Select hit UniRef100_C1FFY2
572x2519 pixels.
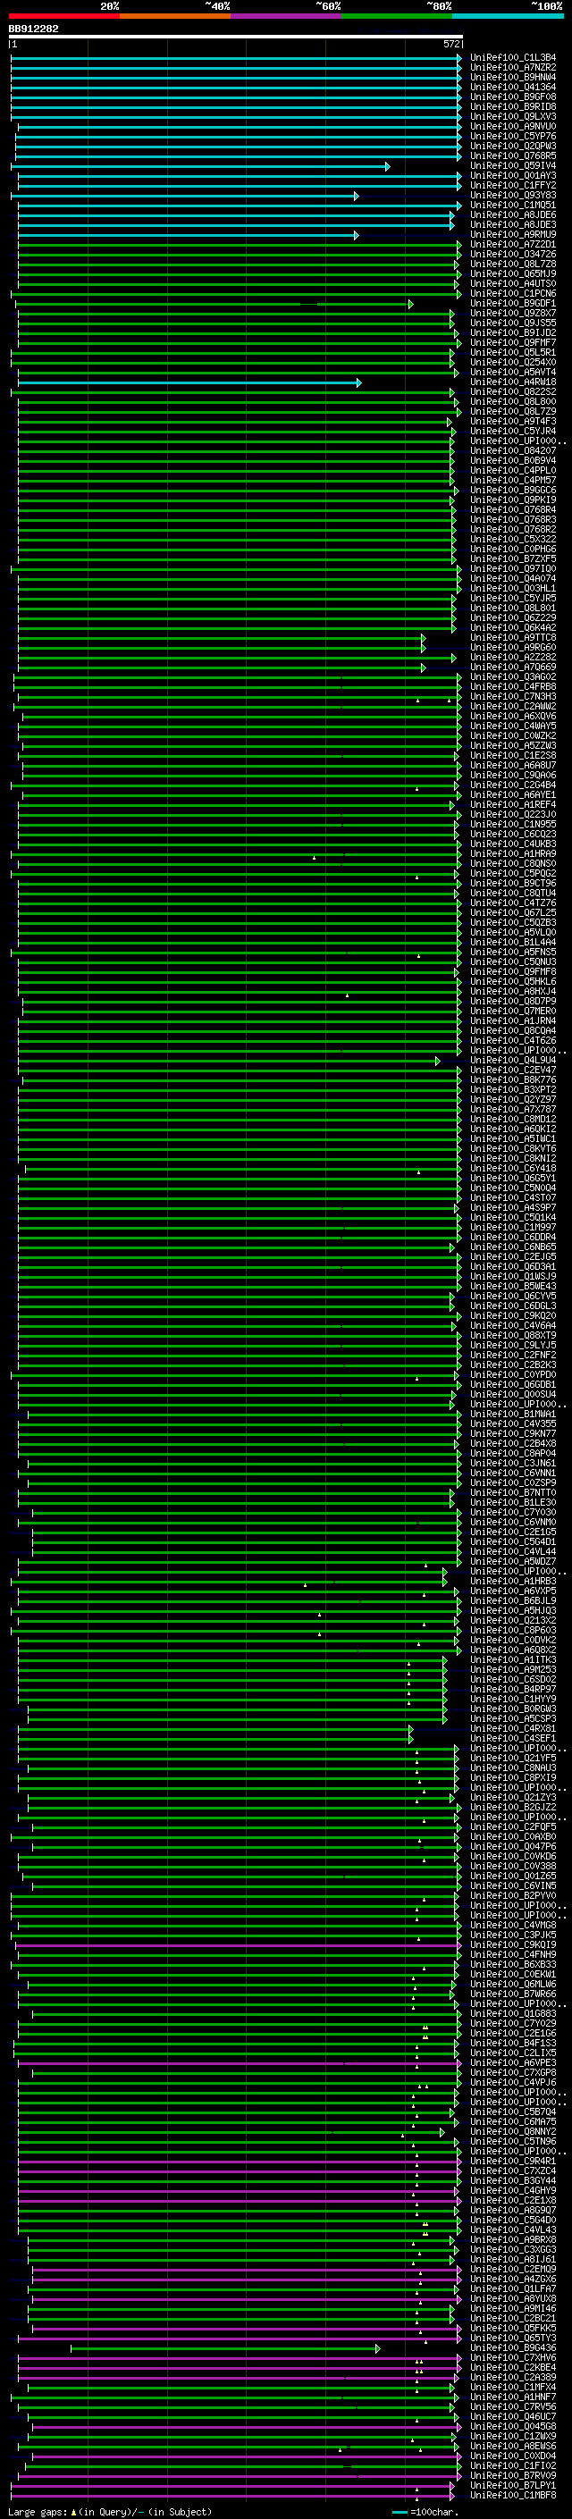[x=513, y=186]
